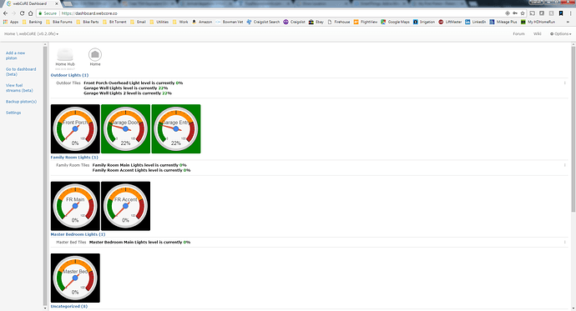The height and width of the screenshot is (311, 576).
Task: Expand the Uncategorized category header
Action: click(69, 306)
